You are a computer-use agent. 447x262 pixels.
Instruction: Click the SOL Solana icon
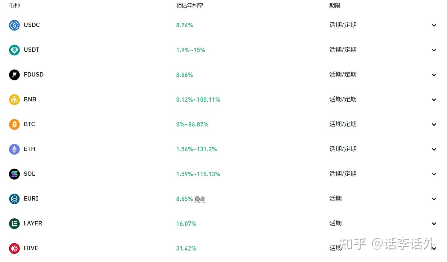coord(14,174)
